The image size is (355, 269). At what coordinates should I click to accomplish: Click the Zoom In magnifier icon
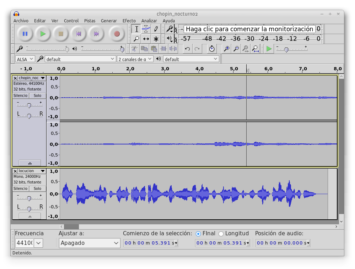click(226, 49)
